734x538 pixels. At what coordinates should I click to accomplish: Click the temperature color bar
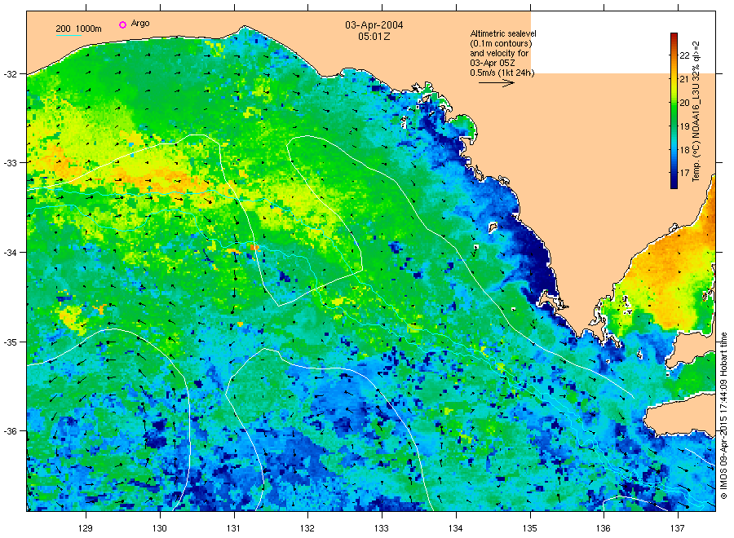coord(674,111)
